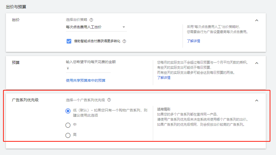Screen dimensions: 276x155
Task: Click the 输入您希望平均每天花费的金额 label
Action: tap(91, 62)
